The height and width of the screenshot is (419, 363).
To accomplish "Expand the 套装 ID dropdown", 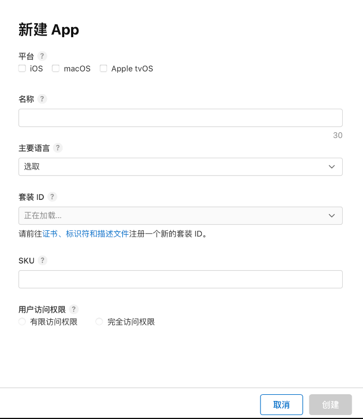I will click(x=180, y=216).
